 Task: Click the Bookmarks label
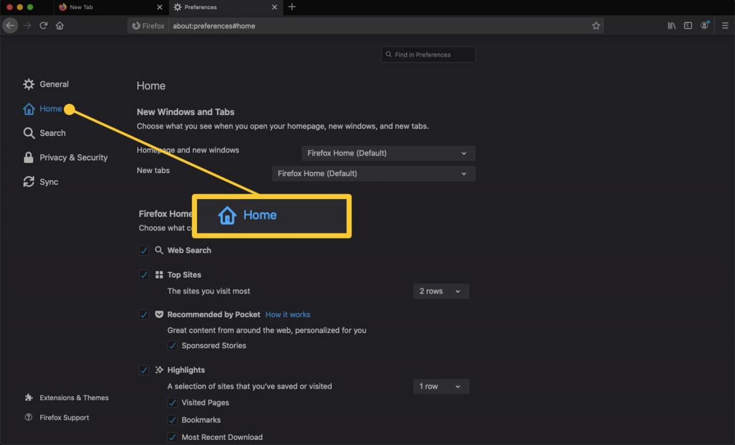(201, 420)
